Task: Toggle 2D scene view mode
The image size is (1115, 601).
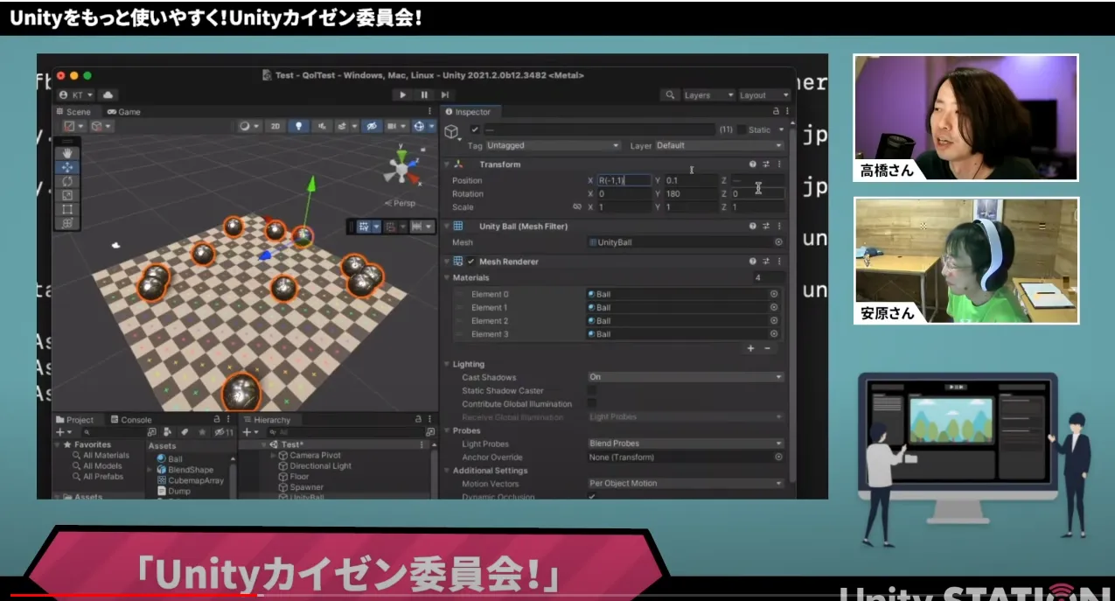Action: [275, 126]
